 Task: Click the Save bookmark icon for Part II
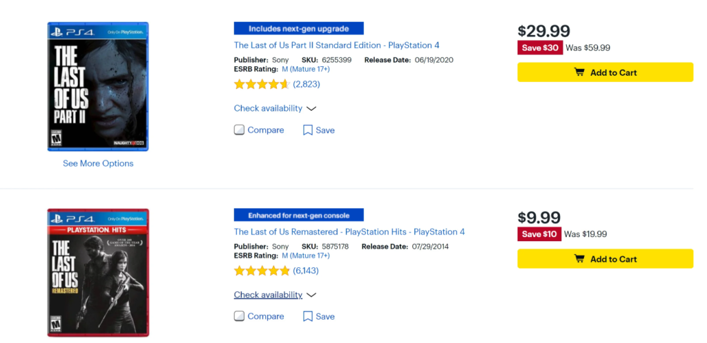tap(307, 130)
